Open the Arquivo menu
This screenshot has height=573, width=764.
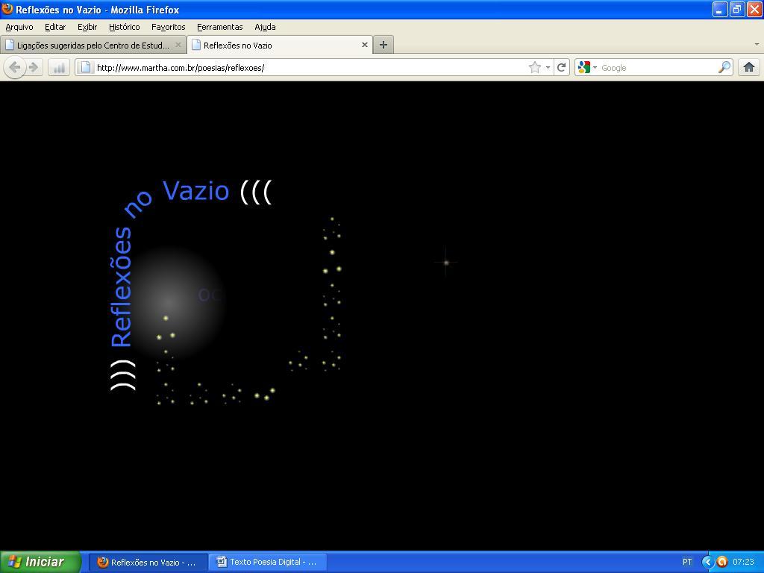(19, 27)
